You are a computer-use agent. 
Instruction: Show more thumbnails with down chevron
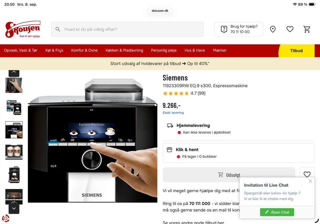click(14, 208)
